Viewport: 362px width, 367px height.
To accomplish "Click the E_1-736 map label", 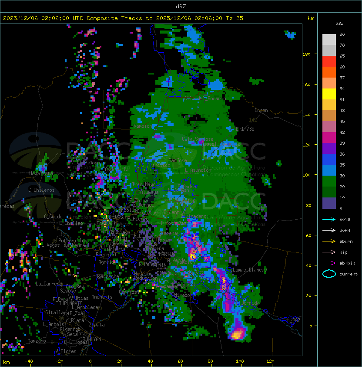I will (x=245, y=129).
